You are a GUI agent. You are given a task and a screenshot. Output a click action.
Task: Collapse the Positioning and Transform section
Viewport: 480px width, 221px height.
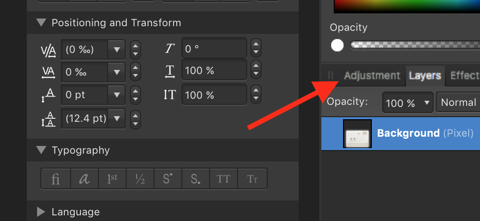point(41,23)
